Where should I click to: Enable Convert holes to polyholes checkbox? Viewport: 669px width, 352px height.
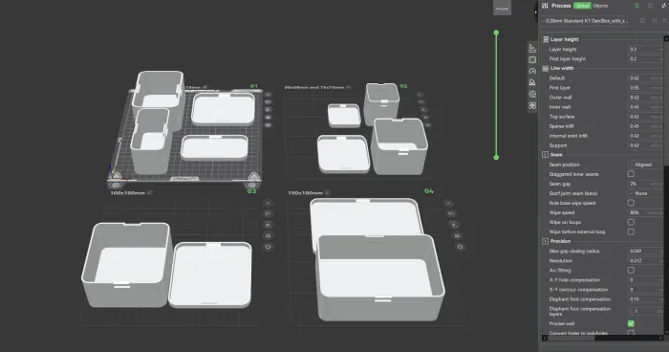[631, 333]
